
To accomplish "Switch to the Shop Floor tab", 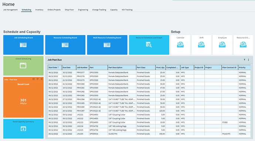I will click(x=69, y=10).
